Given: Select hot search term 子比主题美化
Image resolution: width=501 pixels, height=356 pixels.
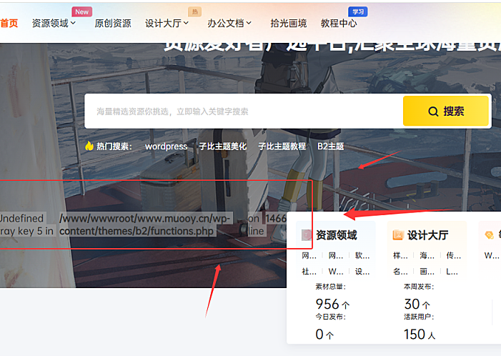Looking at the screenshot, I should click(223, 147).
